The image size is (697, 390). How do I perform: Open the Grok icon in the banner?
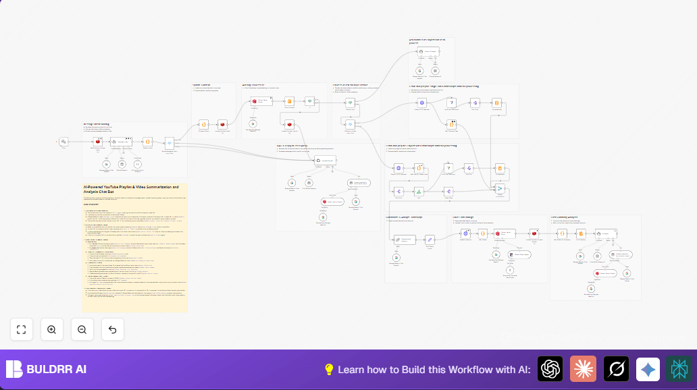coord(616,368)
